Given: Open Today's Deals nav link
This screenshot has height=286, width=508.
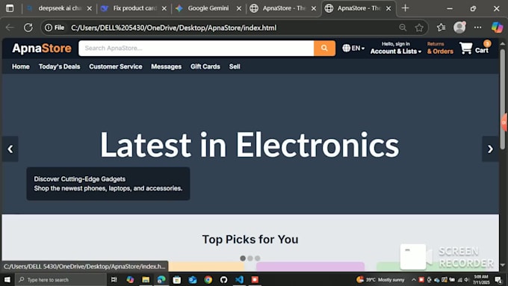Looking at the screenshot, I should 59,66.
